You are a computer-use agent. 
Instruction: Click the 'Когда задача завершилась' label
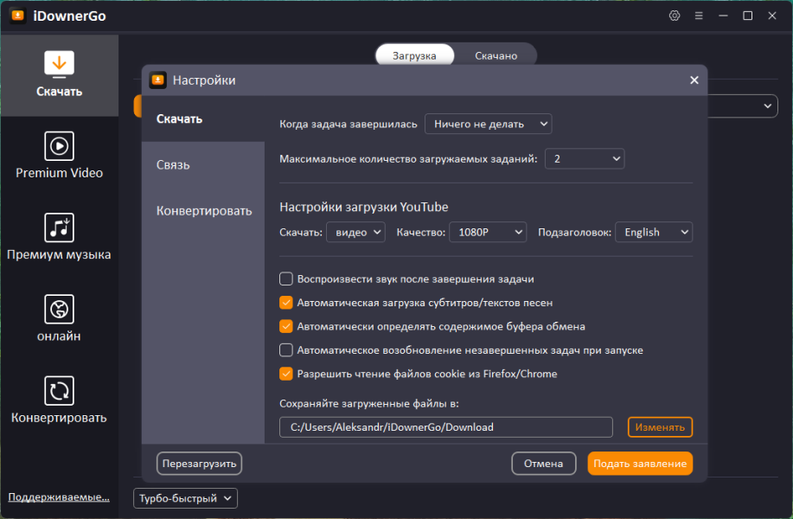click(349, 125)
